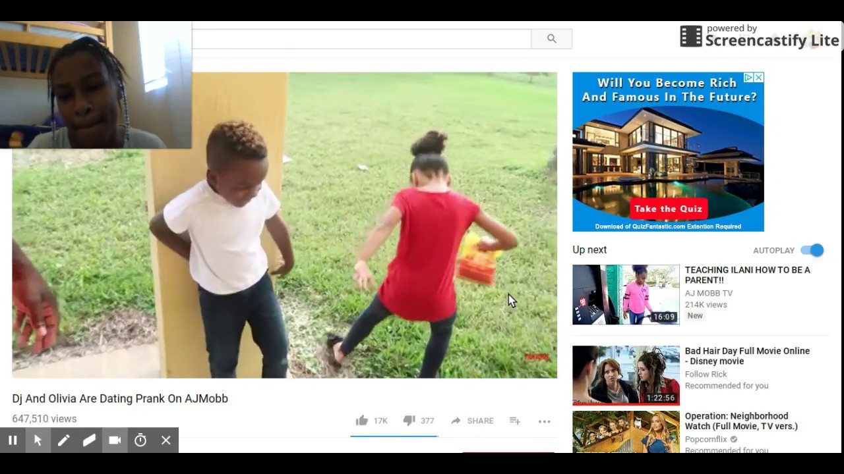
Task: Click into the YouTube search field
Action: 361,39
